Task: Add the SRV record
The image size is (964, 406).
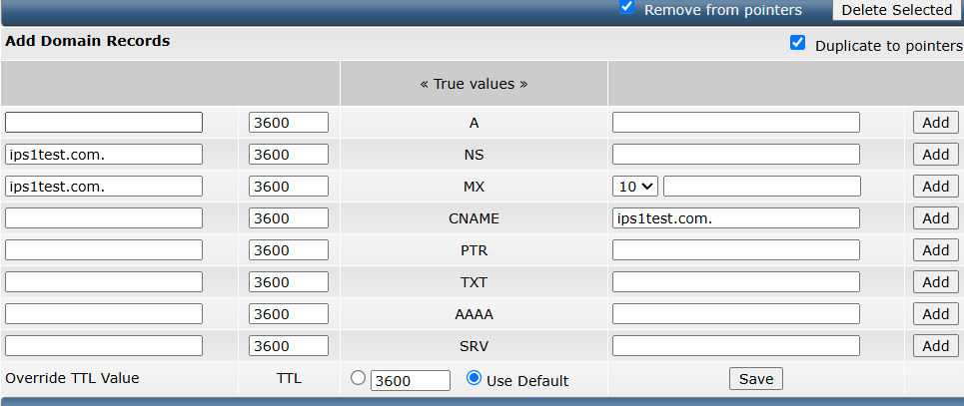Action: coord(936,346)
